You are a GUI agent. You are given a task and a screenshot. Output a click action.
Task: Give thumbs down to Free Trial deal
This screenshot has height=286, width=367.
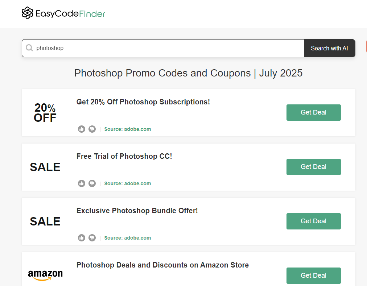92,183
